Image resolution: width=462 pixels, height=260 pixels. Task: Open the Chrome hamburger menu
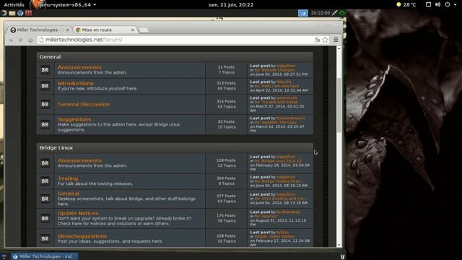(x=336, y=40)
